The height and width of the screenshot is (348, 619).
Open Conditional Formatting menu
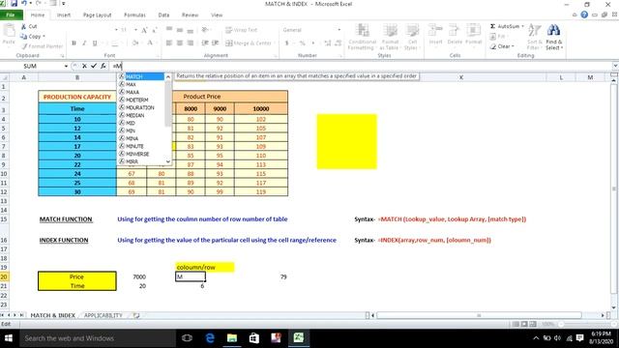[x=362, y=37]
